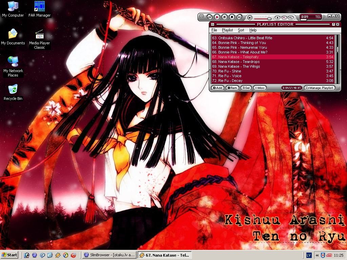This screenshot has height=260, width=347.
Task: Click the Windows Start button
Action: 9,255
